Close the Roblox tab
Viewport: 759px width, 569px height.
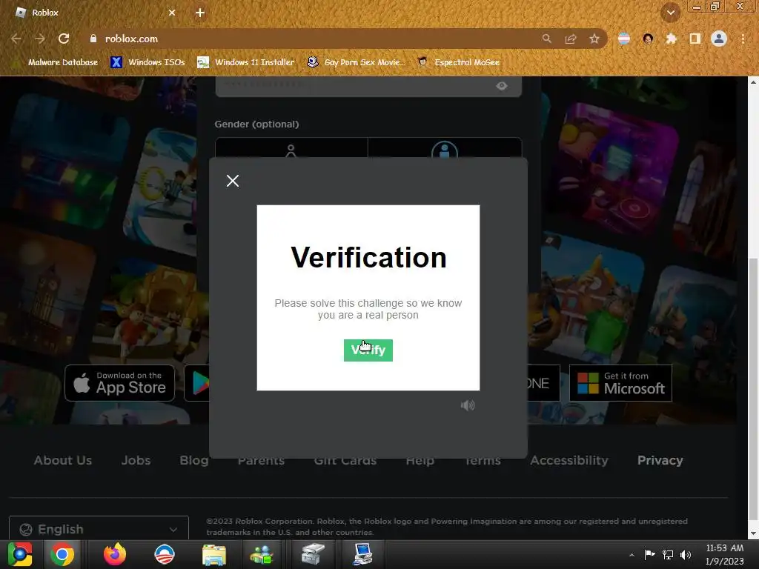coord(172,13)
